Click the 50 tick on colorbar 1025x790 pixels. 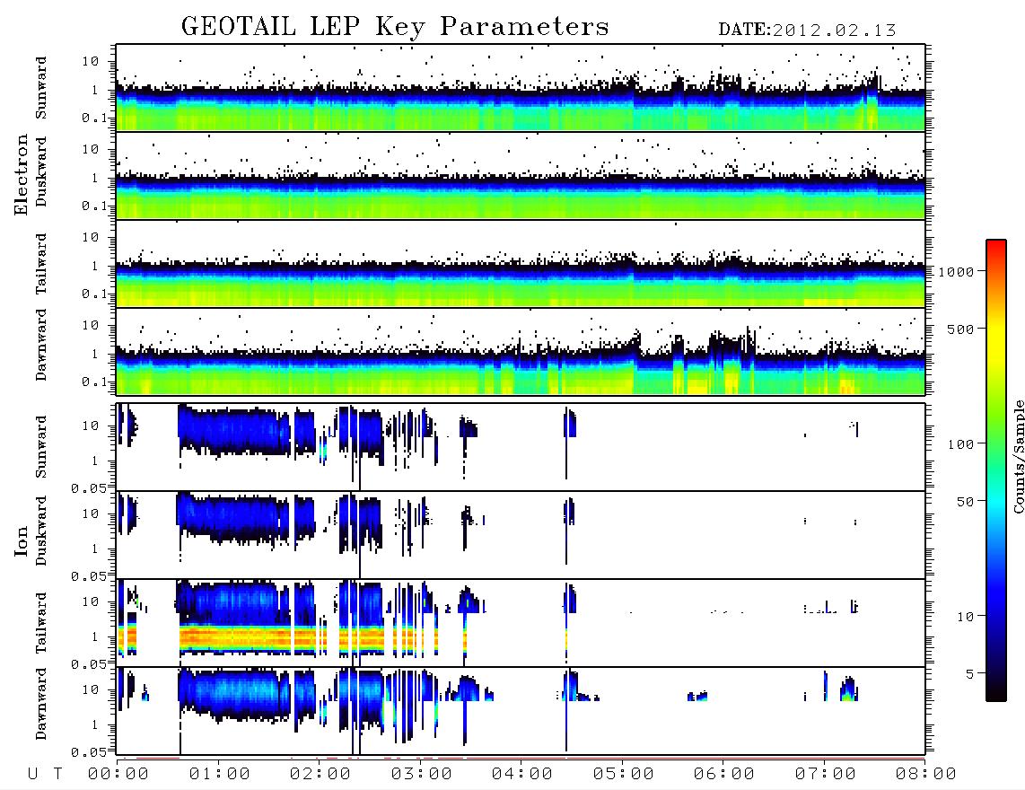pyautogui.click(x=965, y=502)
